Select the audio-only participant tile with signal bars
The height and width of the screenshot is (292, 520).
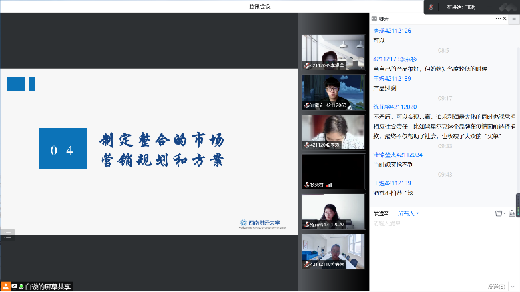(x=334, y=171)
